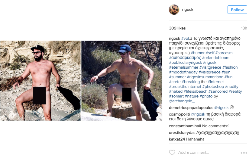Open commenter cosmopoliti profile
249x161 pixels.
pyautogui.click(x=179, y=114)
